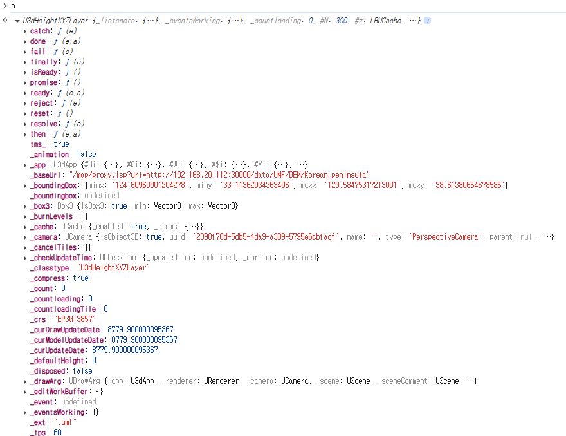
Task: Expand the finally function entry
Action: (25, 62)
